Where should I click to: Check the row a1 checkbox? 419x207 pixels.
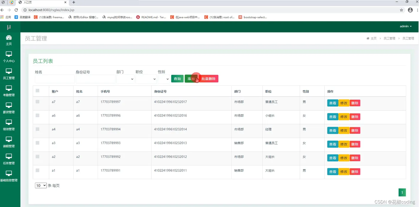coord(37,170)
